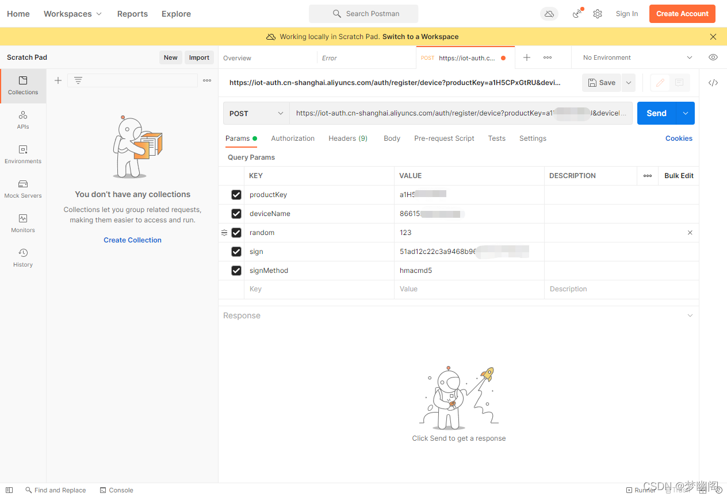Image resolution: width=727 pixels, height=497 pixels.
Task: Toggle sidebar icon in bottom-left status bar
Action: pyautogui.click(x=9, y=490)
